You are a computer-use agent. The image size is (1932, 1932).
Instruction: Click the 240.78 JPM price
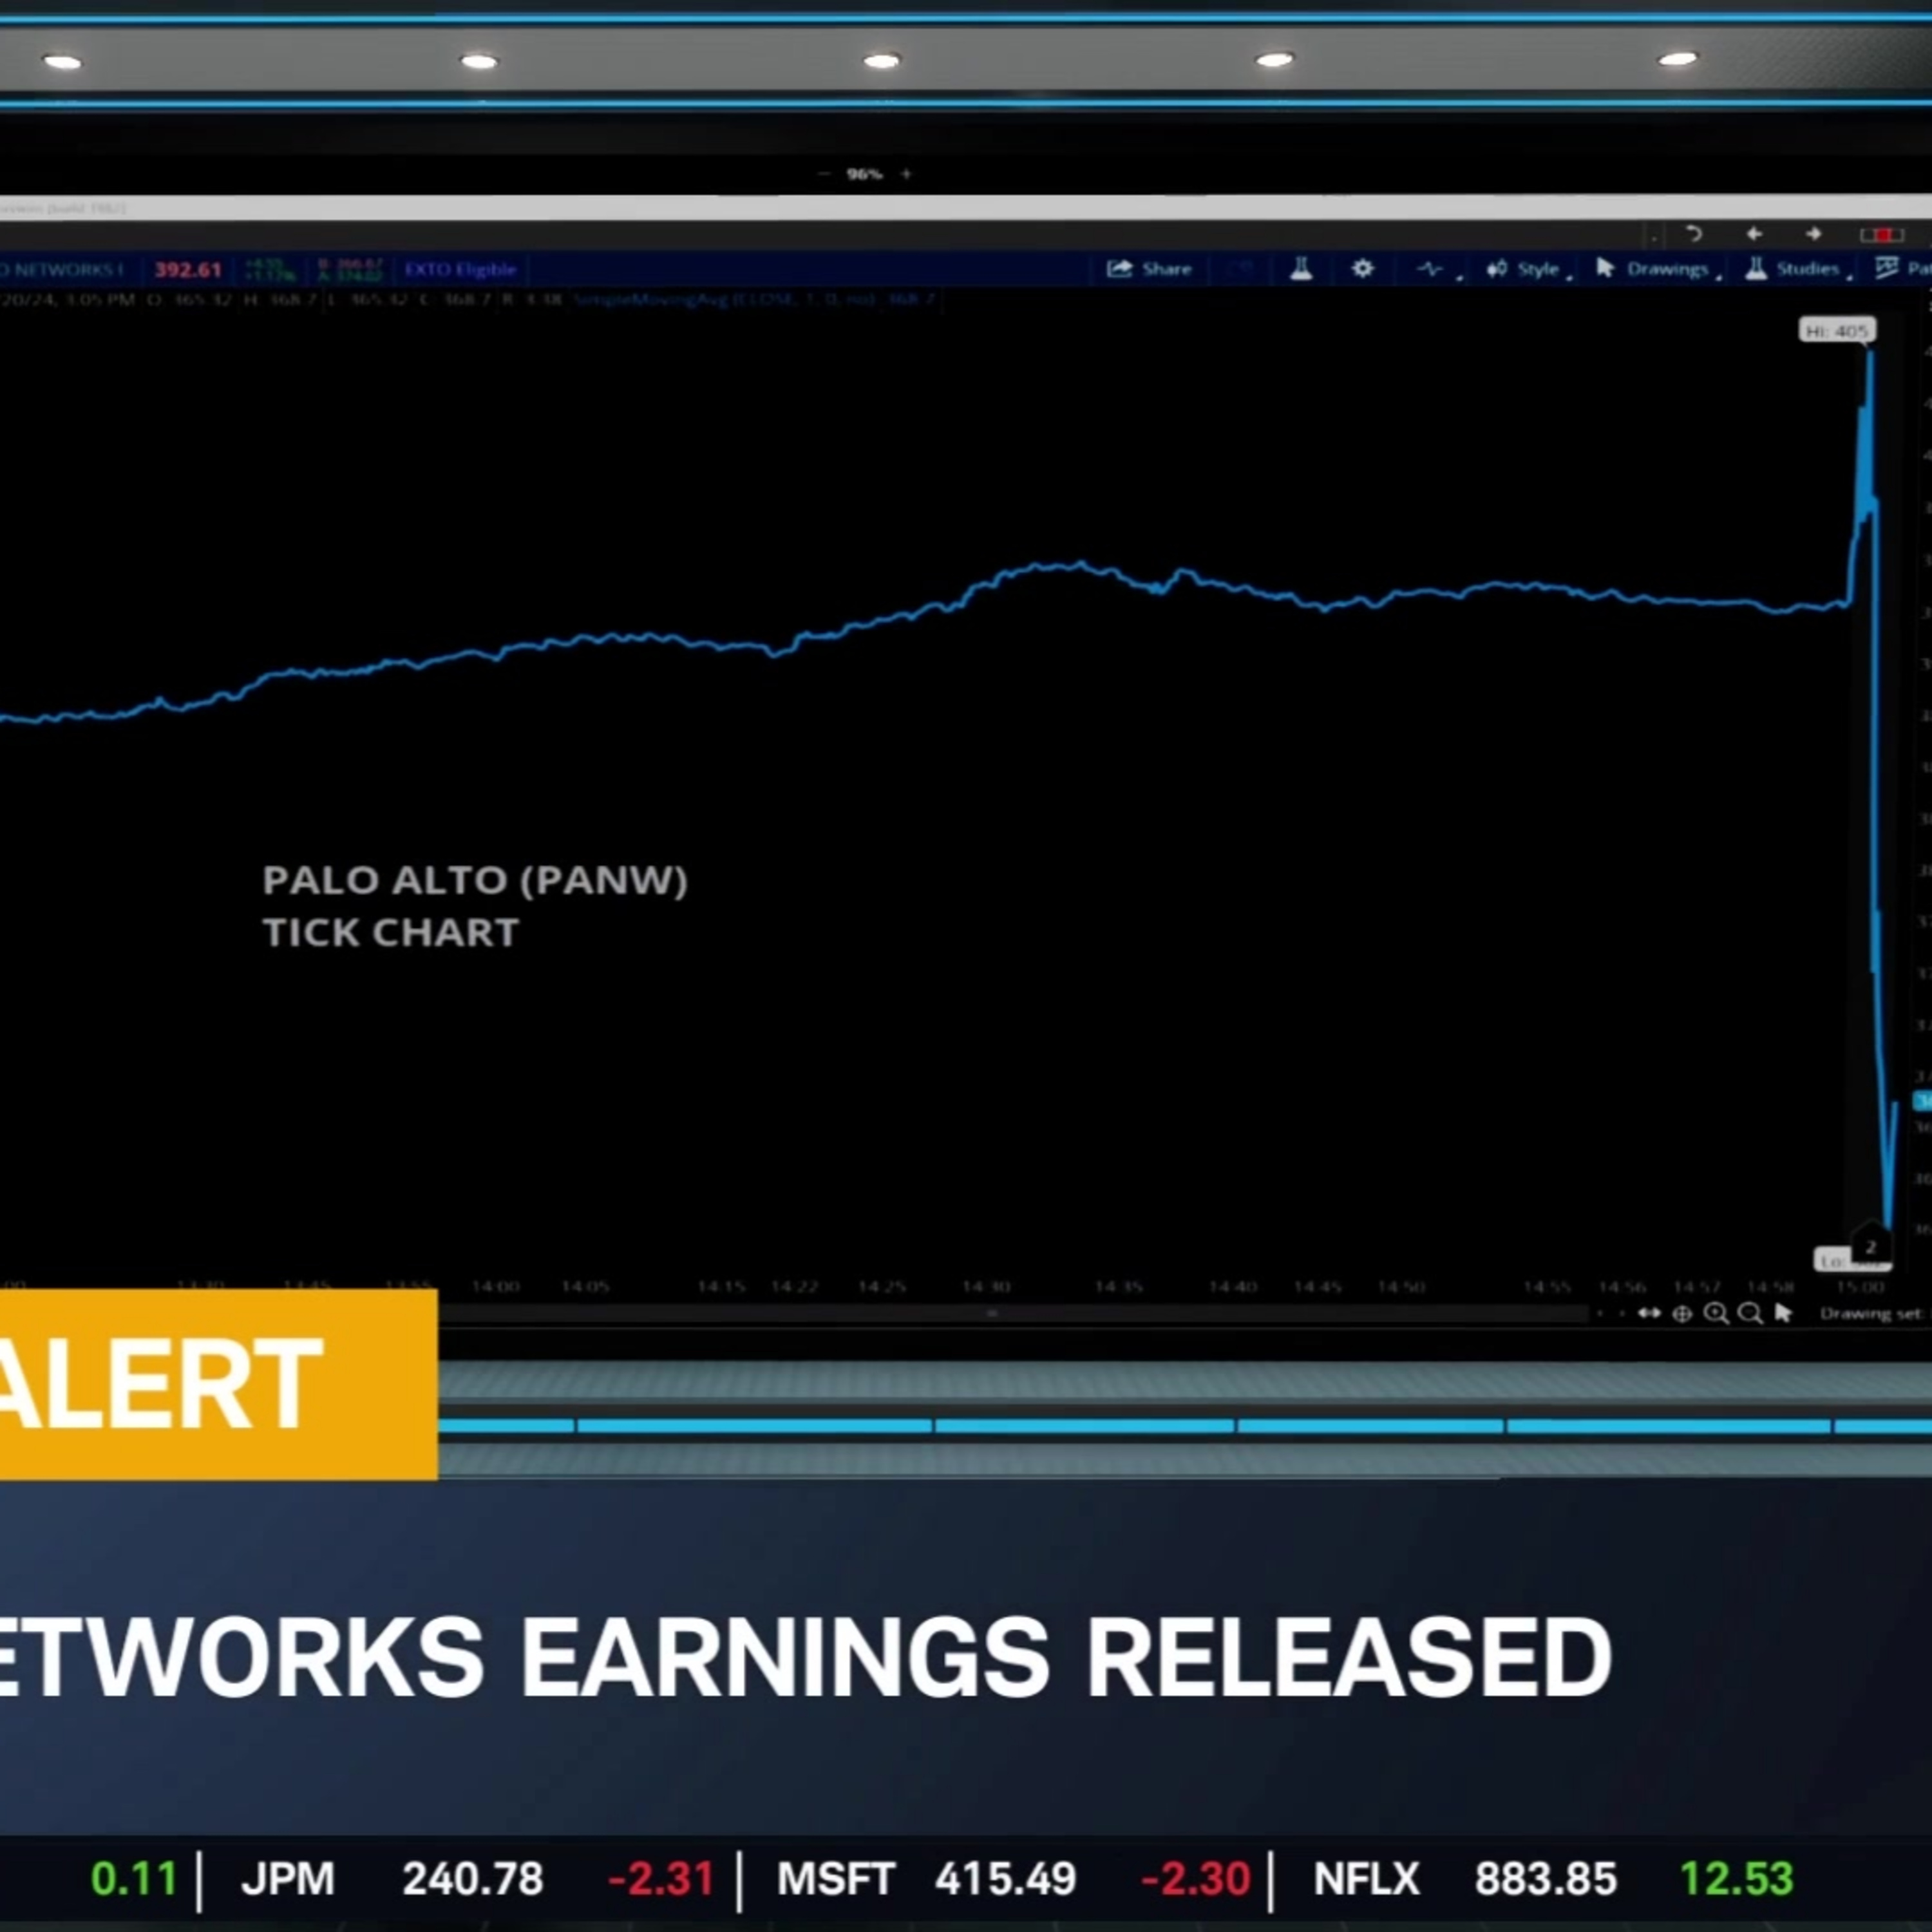473,1879
